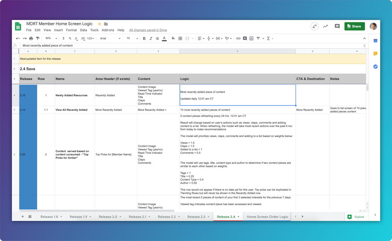The height and width of the screenshot is (241, 392).
Task: Click the Move to folder icon
Action: tap(106, 24)
